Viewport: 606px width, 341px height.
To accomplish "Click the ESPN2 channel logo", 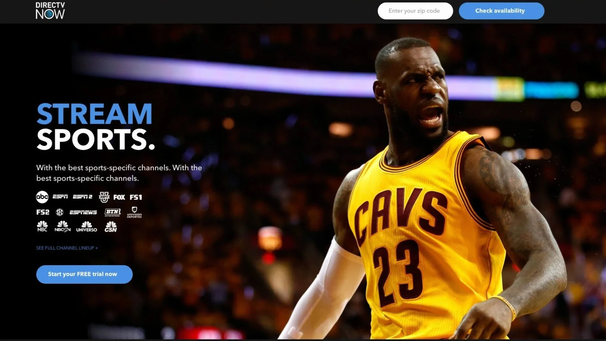I will 82,197.
